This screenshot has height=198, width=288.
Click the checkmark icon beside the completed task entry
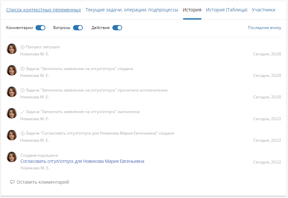click(x=22, y=111)
